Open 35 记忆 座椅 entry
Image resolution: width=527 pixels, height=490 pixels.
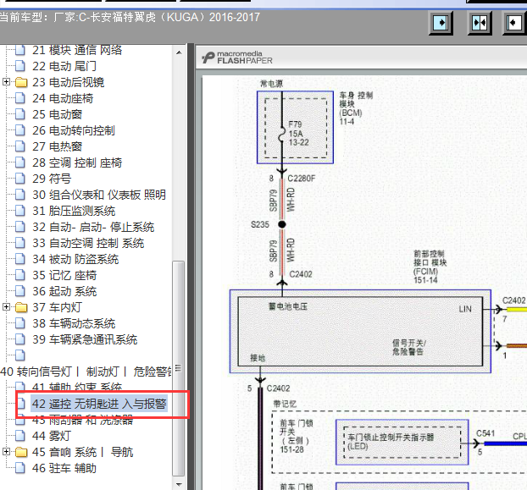point(64,275)
